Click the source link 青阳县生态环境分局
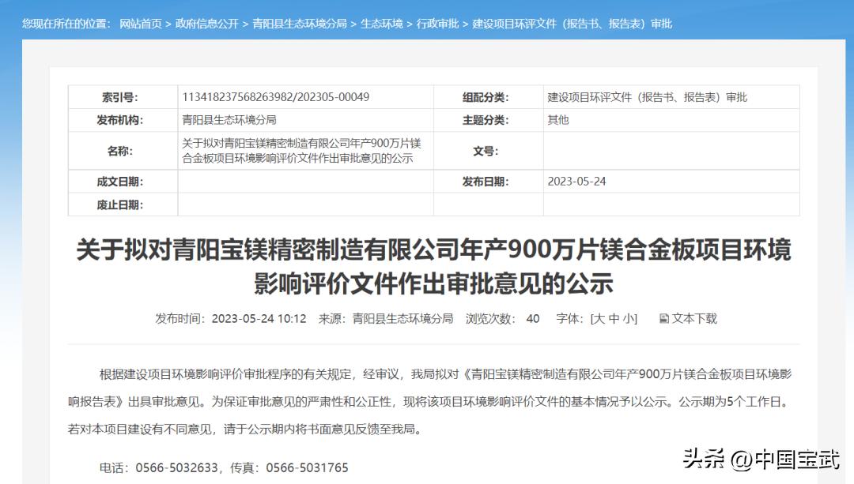Viewport: 854px width, 484px height. pos(403,319)
